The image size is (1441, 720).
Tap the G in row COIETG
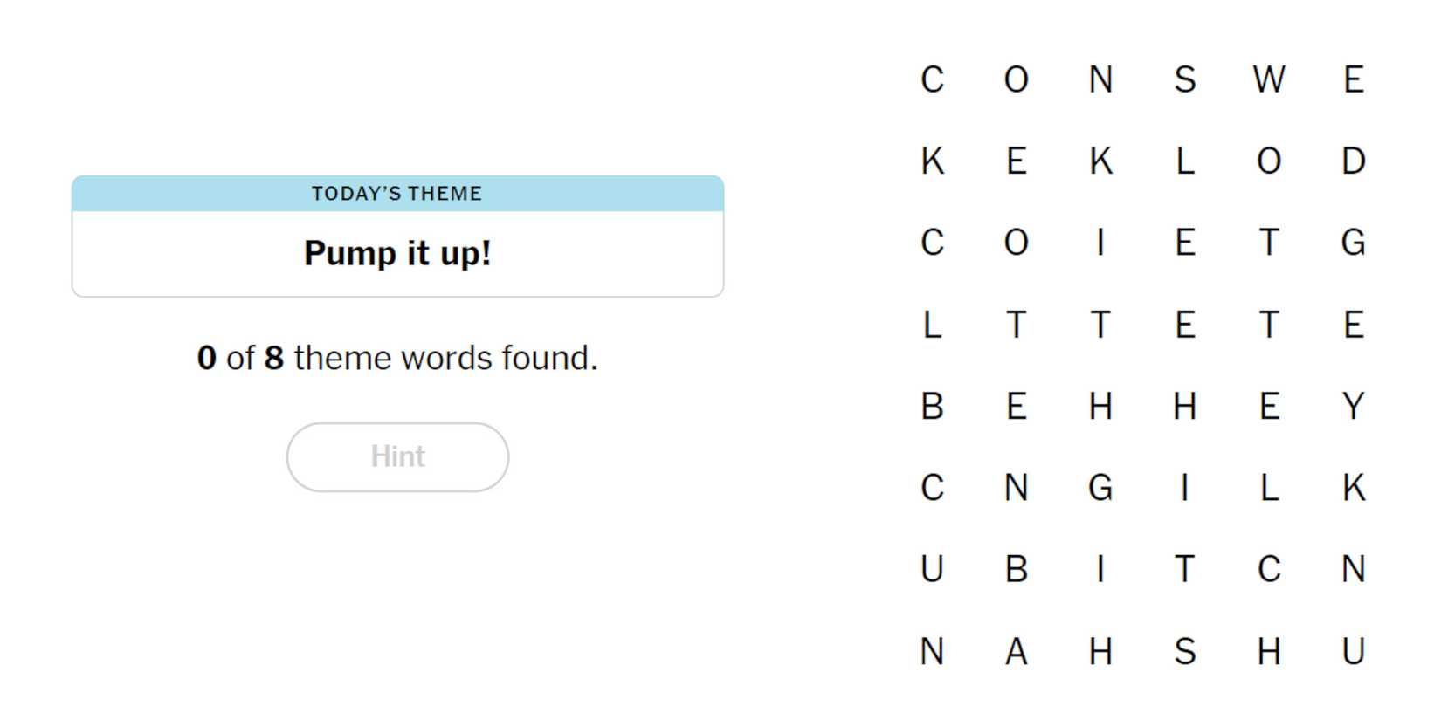1353,242
